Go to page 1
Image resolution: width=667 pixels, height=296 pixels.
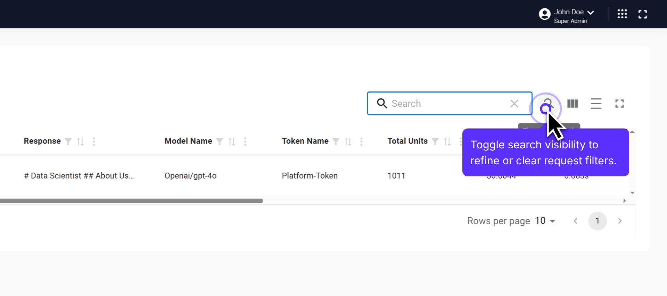coord(597,221)
